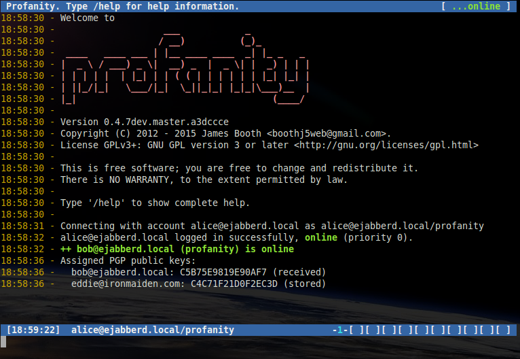This screenshot has width=520, height=359.
Task: Click the active window 1 indicator
Action: coord(339,330)
